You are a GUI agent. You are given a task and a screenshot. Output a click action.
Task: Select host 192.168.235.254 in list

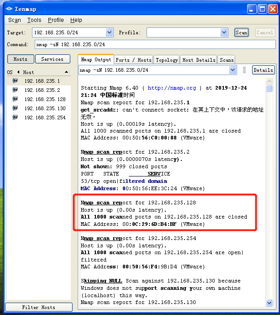click(45, 117)
